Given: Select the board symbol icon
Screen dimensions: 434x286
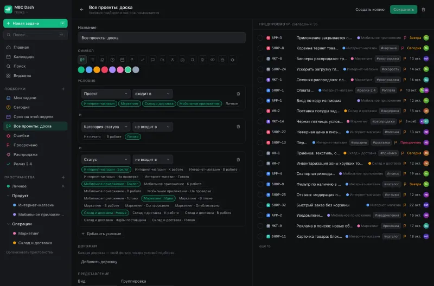Looking at the screenshot, I should tap(82, 60).
